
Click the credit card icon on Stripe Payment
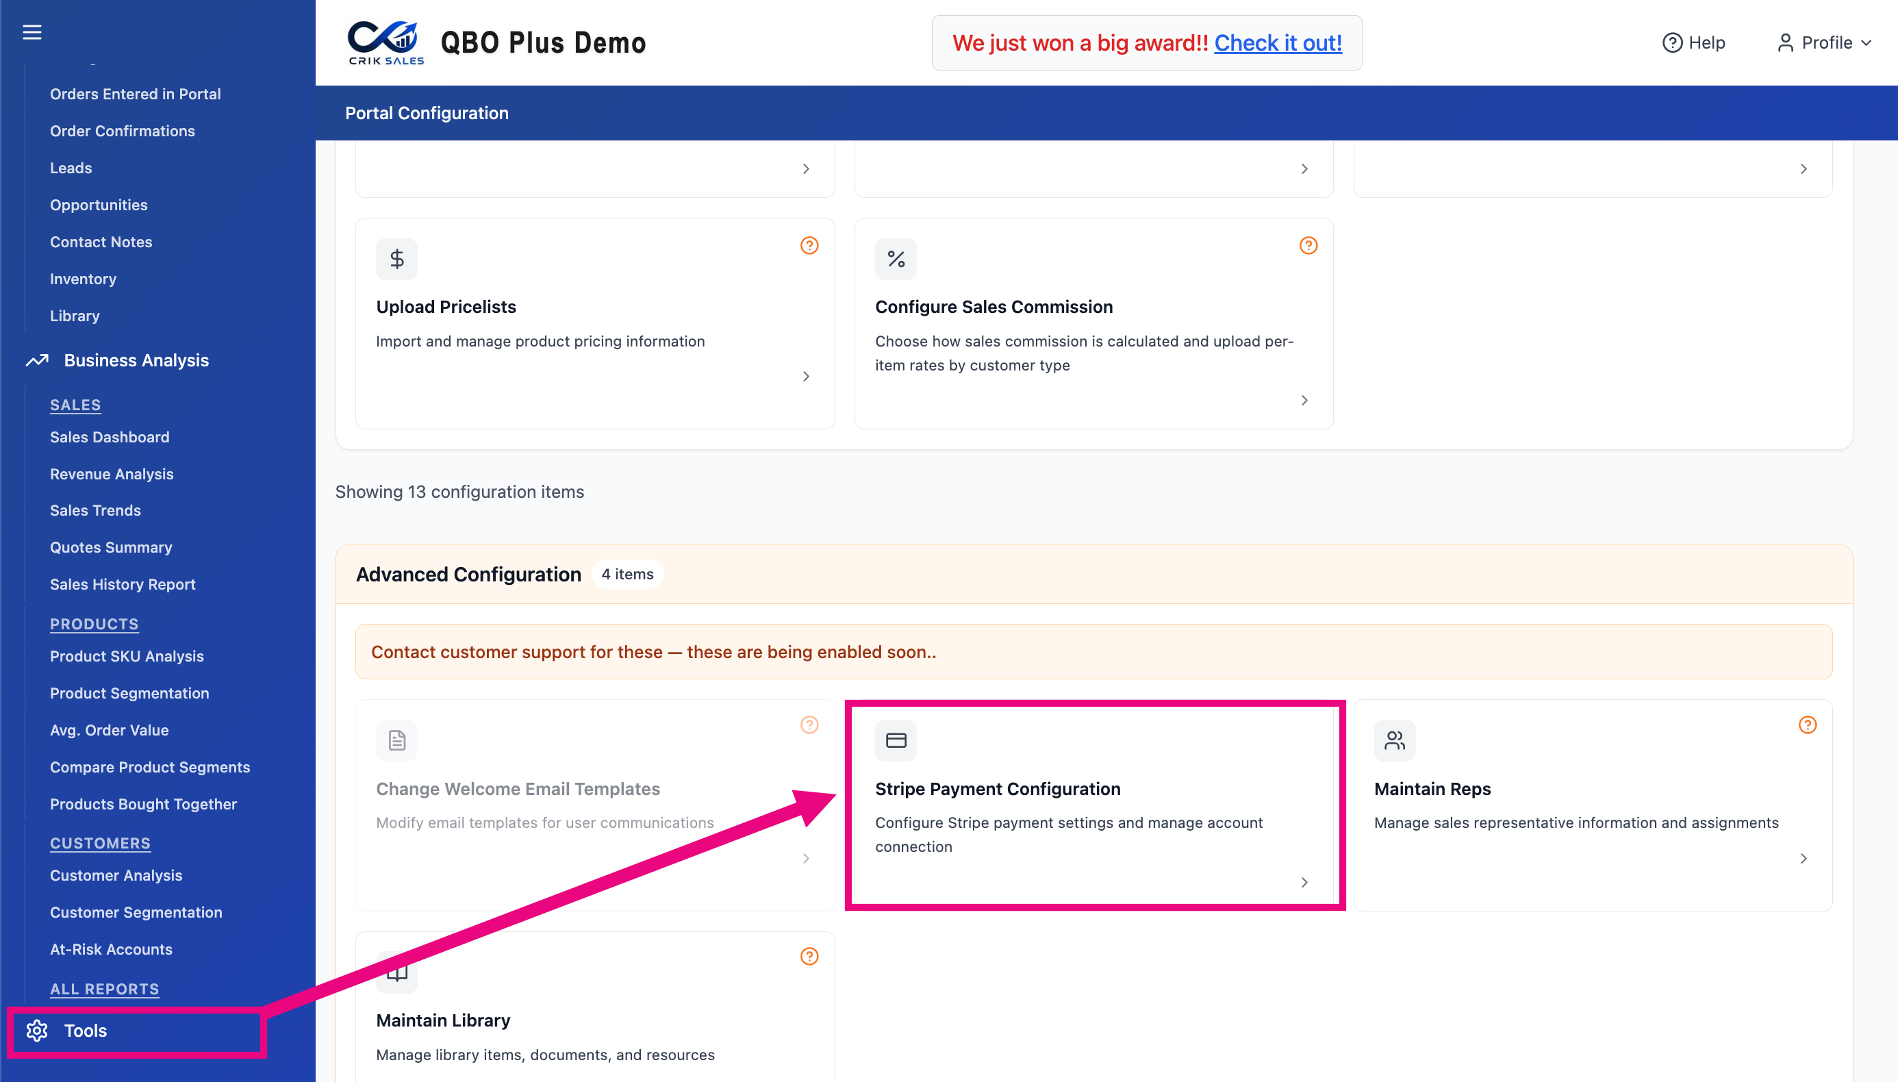896,740
